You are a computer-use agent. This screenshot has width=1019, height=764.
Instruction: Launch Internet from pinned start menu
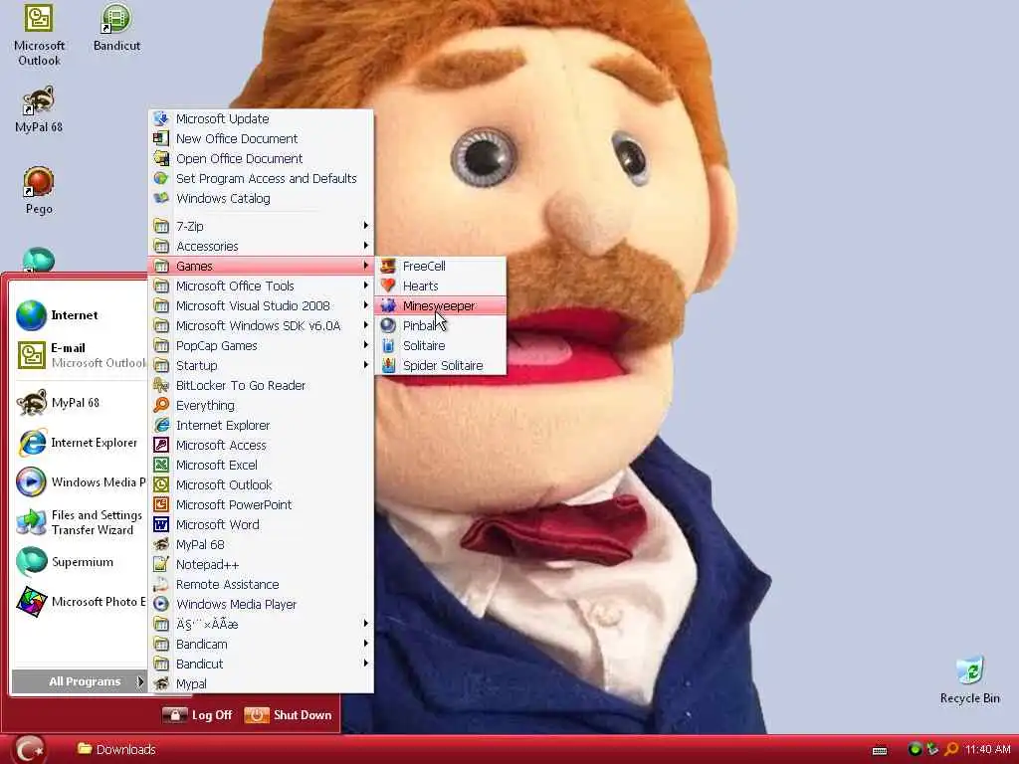[81, 315]
